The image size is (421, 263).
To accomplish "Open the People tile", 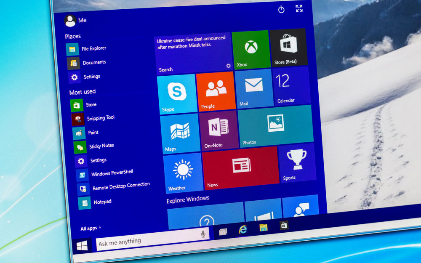I will 215,91.
